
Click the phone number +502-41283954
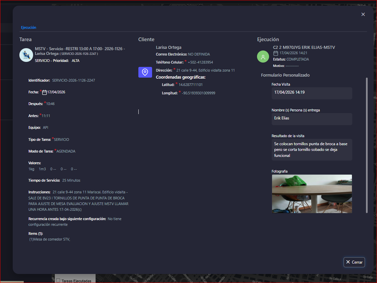click(200, 62)
